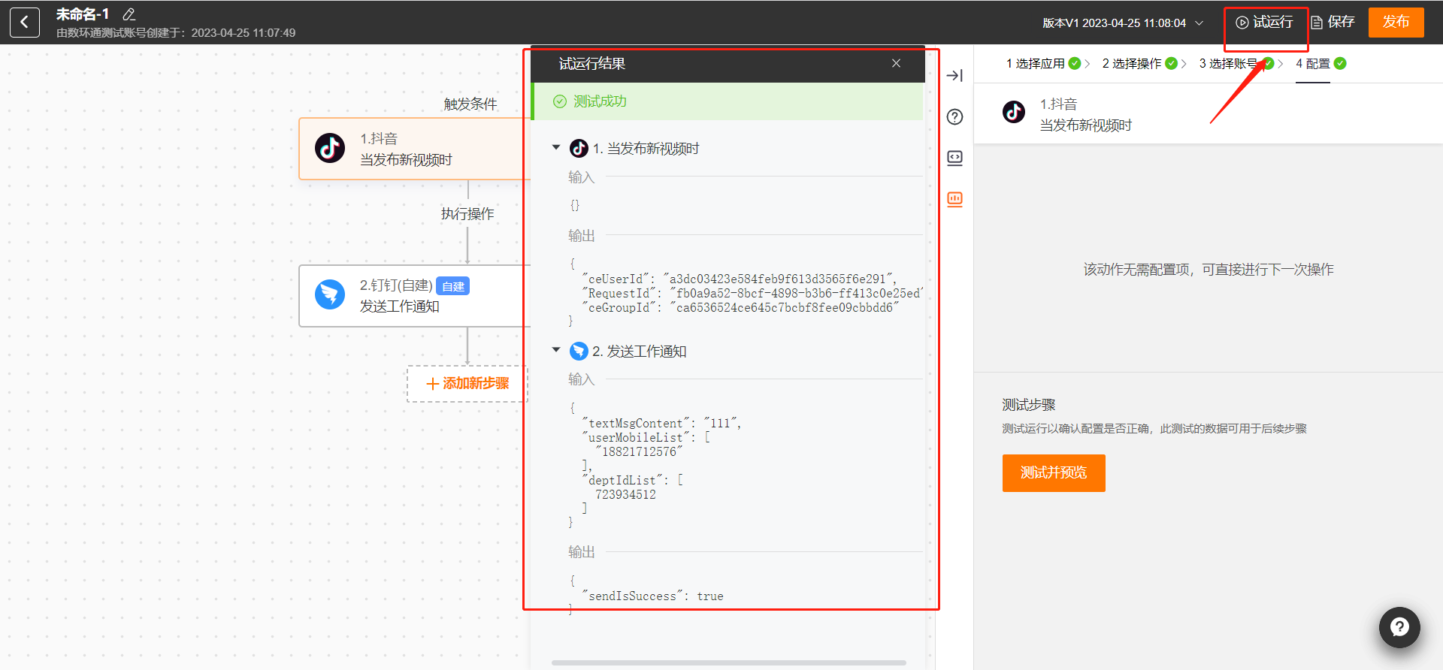Open the help question mark sidebar icon
The image size is (1443, 670).
(x=954, y=117)
